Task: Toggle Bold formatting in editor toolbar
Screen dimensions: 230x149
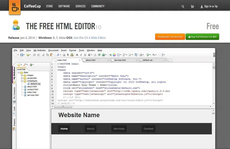Action: [x=77, y=55]
